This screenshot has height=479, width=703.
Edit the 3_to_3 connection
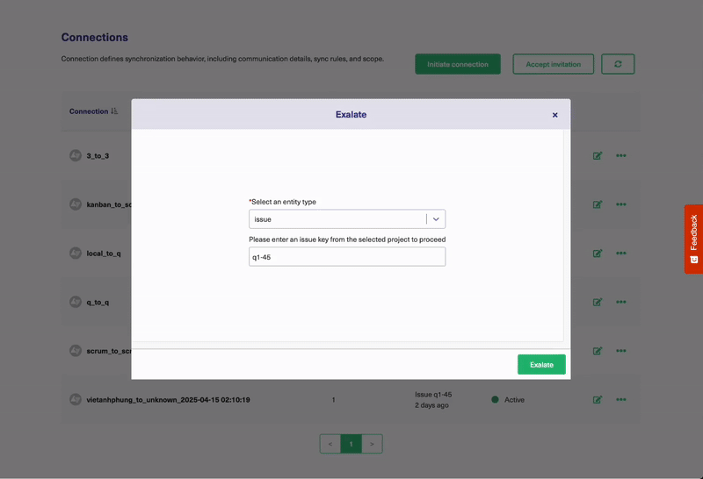(x=598, y=156)
